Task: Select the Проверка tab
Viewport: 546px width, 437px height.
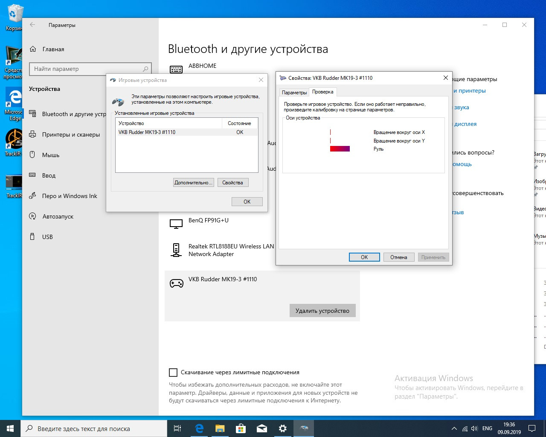Action: click(322, 92)
